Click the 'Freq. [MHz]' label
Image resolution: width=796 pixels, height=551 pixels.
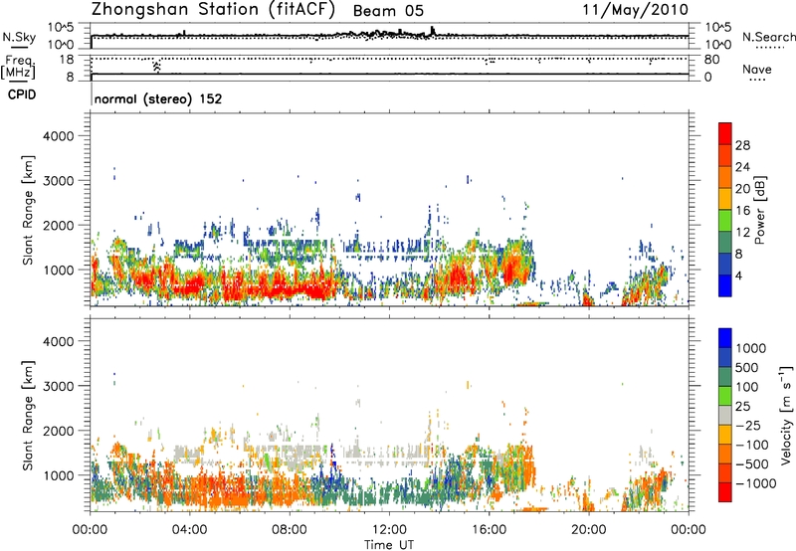point(18,67)
